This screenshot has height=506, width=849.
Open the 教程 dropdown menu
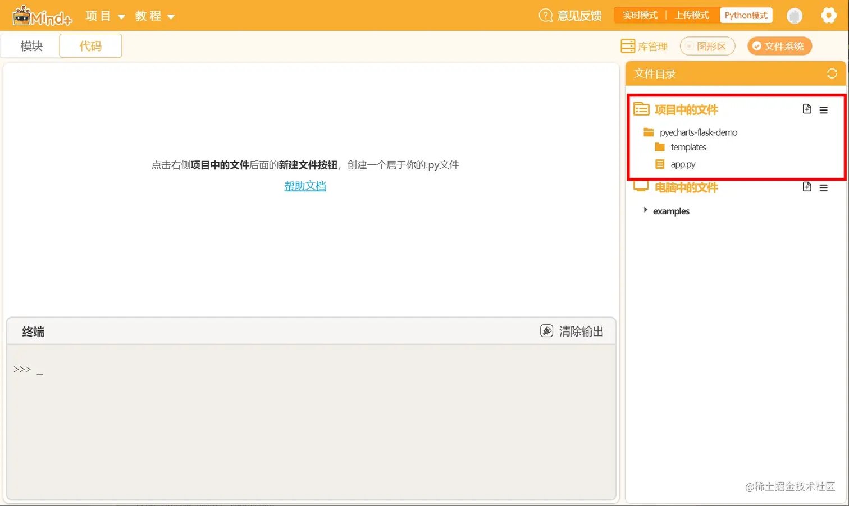[154, 15]
